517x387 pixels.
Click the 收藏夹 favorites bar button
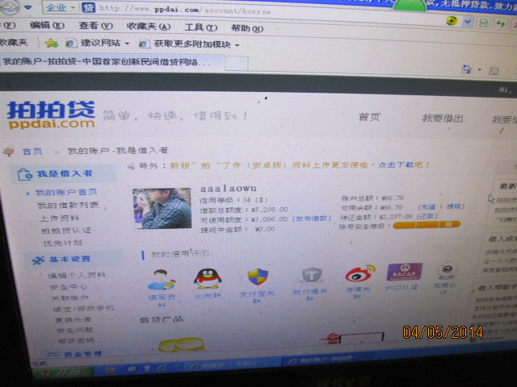pyautogui.click(x=13, y=42)
